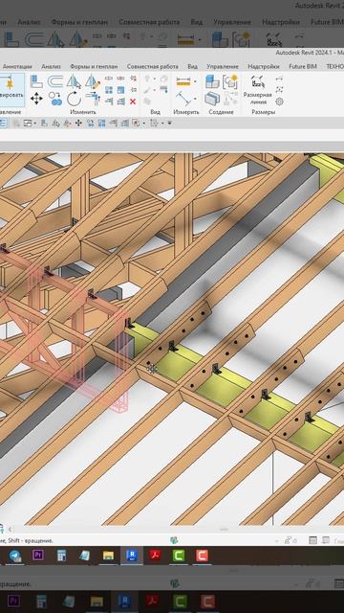Delete selection with the red X icon

tap(133, 102)
